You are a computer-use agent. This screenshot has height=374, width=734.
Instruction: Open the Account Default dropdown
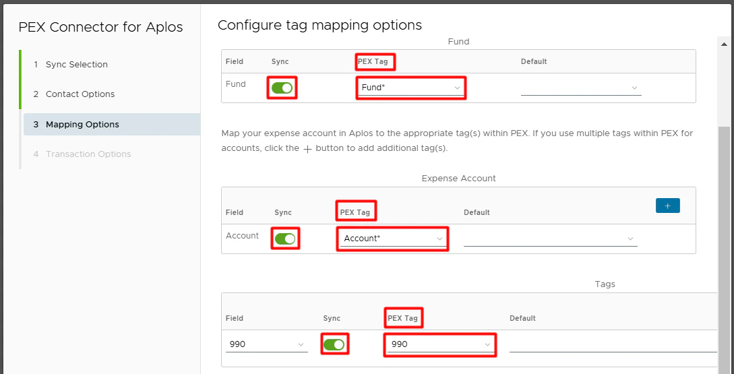coord(551,239)
